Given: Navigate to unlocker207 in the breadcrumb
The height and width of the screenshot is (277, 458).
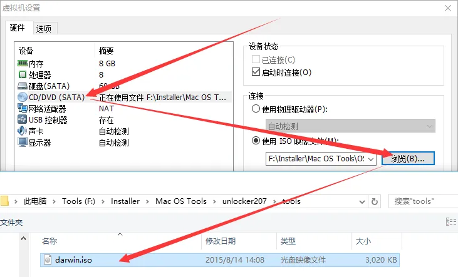Looking at the screenshot, I should pyautogui.click(x=244, y=201).
